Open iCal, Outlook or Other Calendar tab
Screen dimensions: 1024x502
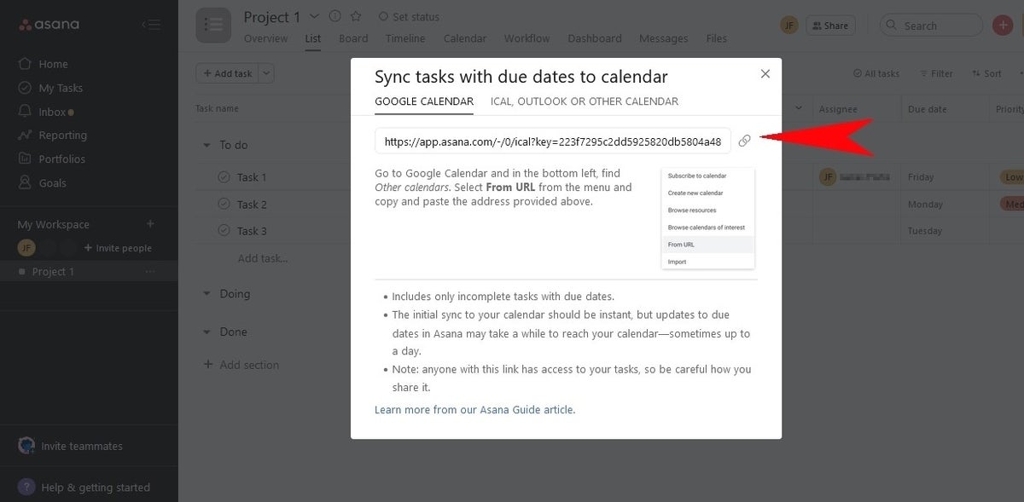pyautogui.click(x=585, y=101)
